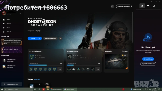Open the account profile icon
The width and height of the screenshot is (162, 91).
154,6
